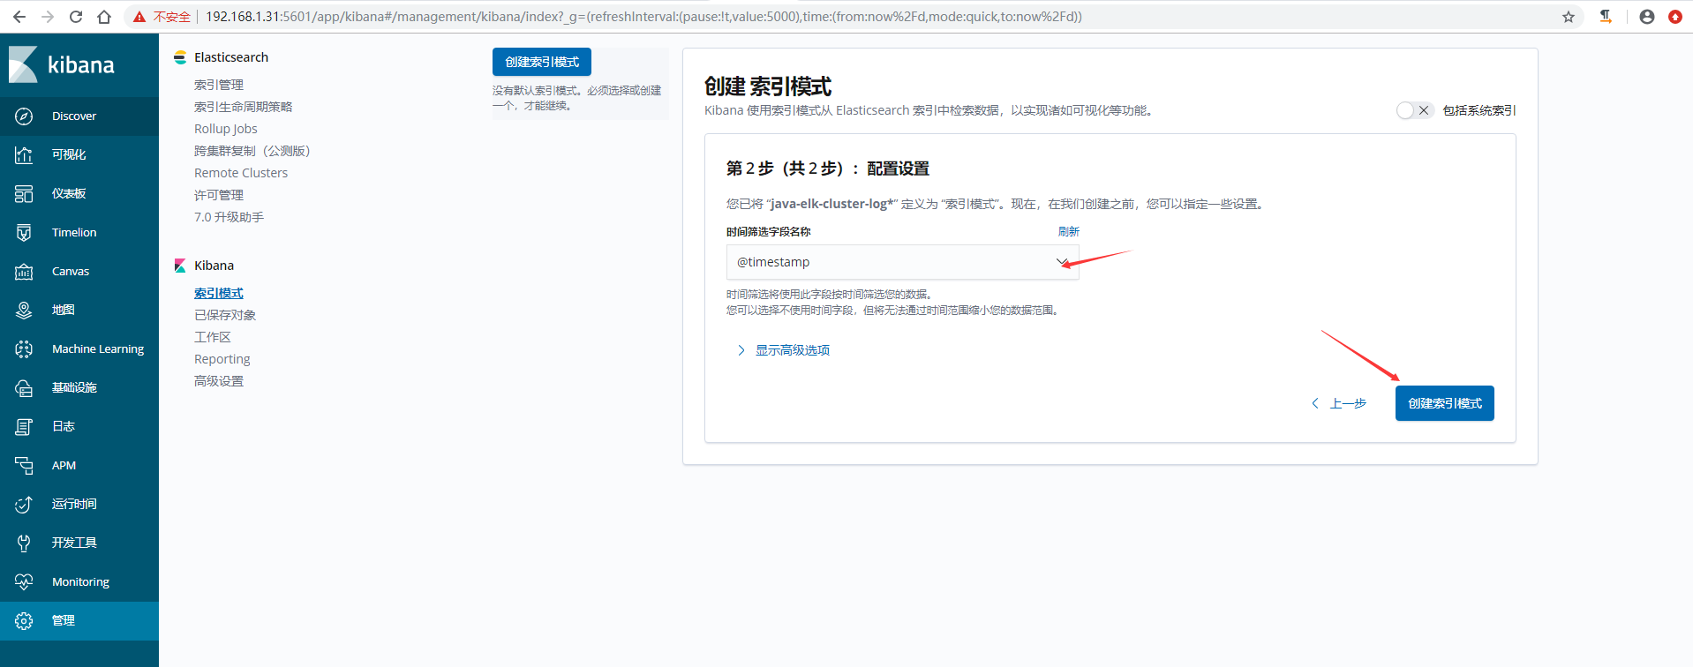The image size is (1693, 667).
Task: Open the Monitoring heartbeat icon
Action: [24, 582]
